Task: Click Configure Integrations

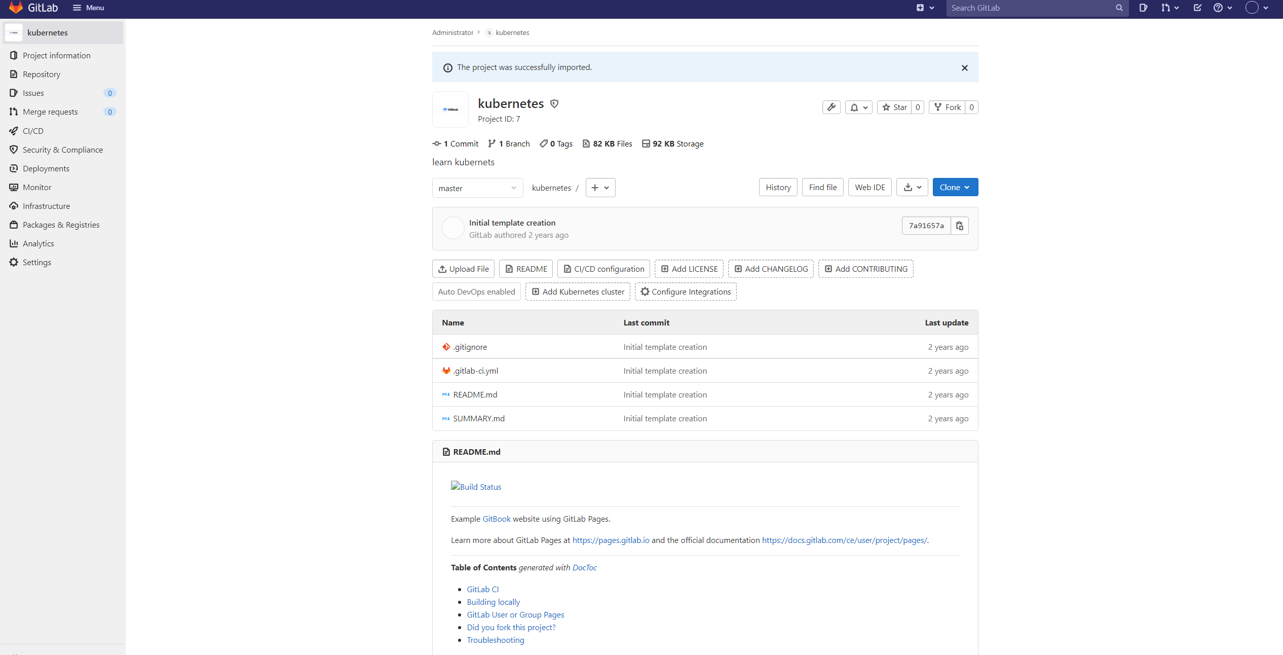Action: point(686,292)
